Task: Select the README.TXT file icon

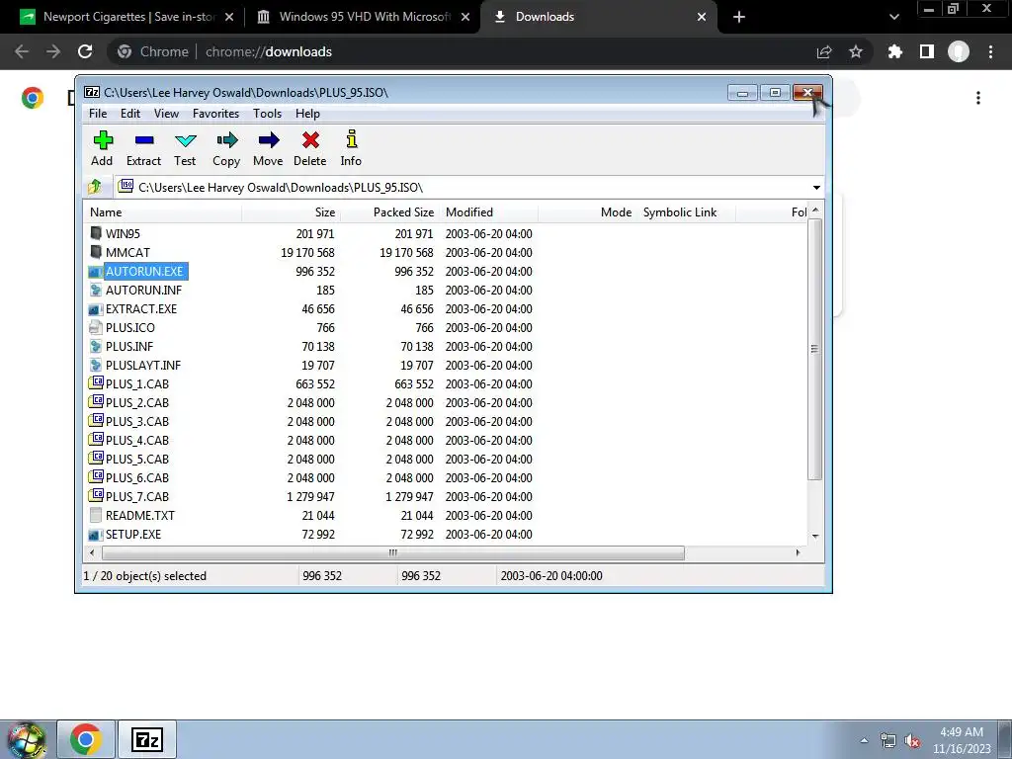Action: pos(96,515)
